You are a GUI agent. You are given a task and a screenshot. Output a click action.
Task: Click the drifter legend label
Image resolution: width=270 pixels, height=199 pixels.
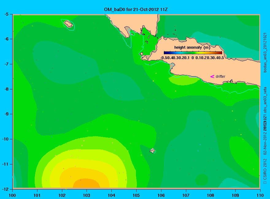[x=220, y=77]
